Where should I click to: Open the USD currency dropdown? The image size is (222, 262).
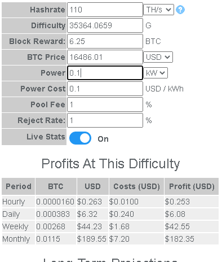[x=158, y=57]
